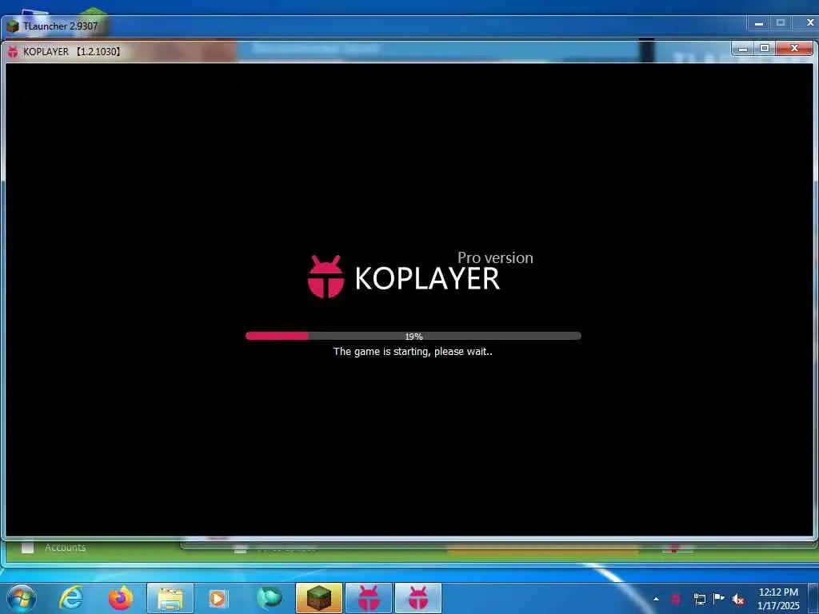Launch Internet Explorer from the taskbar
Image resolution: width=819 pixels, height=614 pixels.
click(71, 598)
